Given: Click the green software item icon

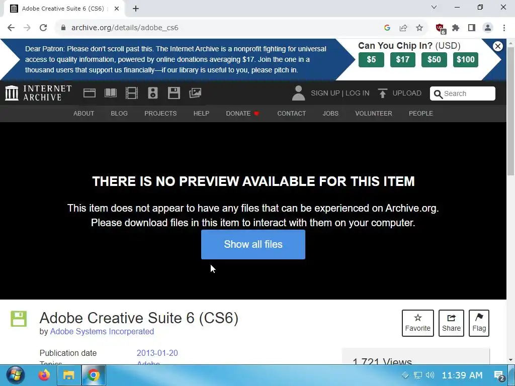Looking at the screenshot, I should click(x=19, y=319).
